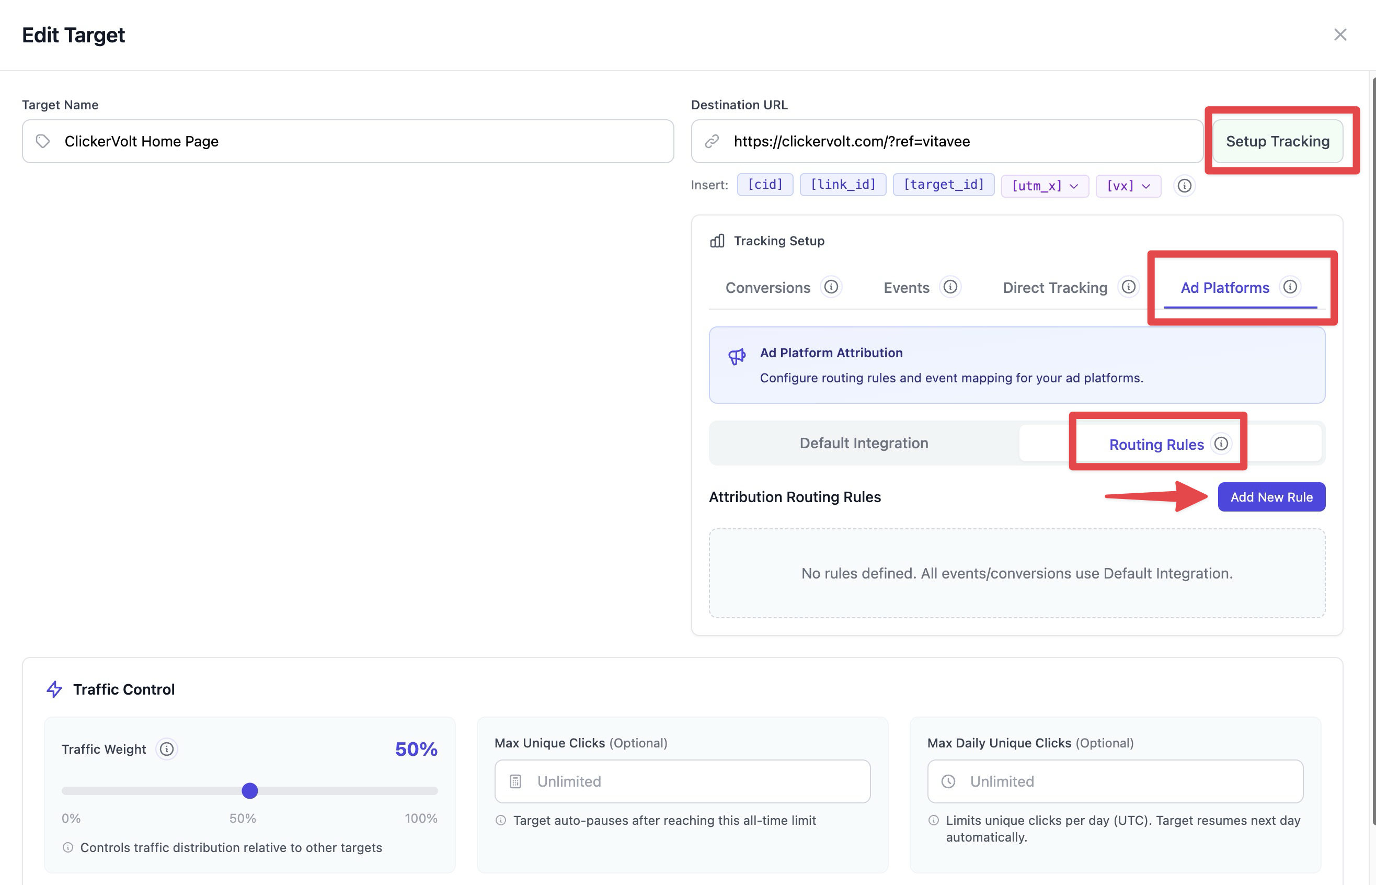Switch to the Direct Tracking tab
Screen dimensions: 1376x885
(x=1055, y=288)
